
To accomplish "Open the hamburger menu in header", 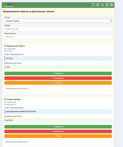I will pyautogui.click(x=112, y=5).
